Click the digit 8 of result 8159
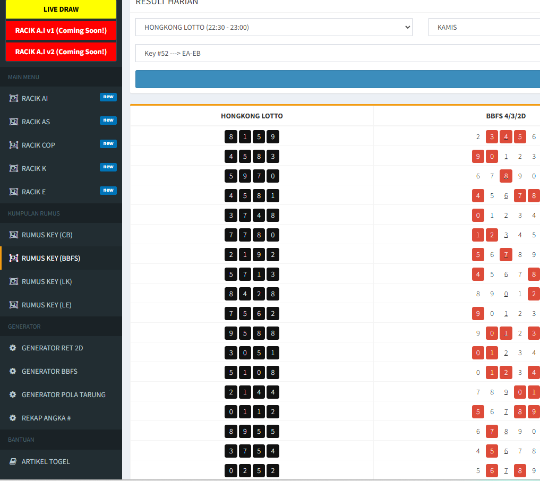 (231, 136)
